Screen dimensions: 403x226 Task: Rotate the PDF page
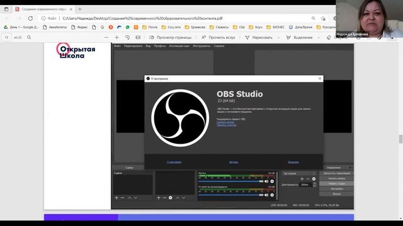click(x=127, y=38)
